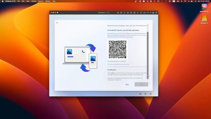Click the volume icon in Windows setup
The width and height of the screenshot is (211, 119).
coord(150,94)
